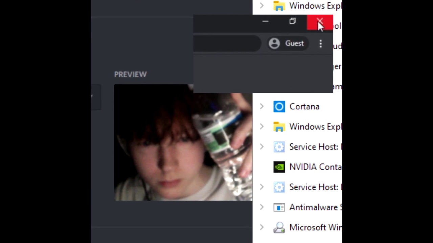The image size is (433, 243).
Task: Click the Windows Explorer folder icon below Cortana
Action: (x=279, y=127)
